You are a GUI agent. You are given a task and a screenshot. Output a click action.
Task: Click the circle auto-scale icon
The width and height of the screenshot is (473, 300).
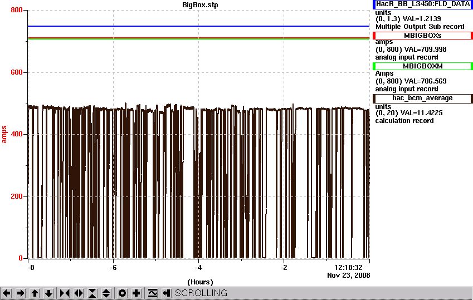122,293
